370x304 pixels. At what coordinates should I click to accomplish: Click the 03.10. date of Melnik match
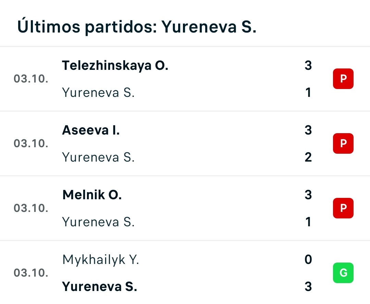tap(31, 208)
